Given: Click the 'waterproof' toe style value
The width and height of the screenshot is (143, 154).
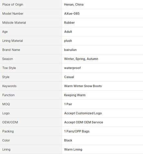Looking at the screenshot, I should tap(72, 68).
